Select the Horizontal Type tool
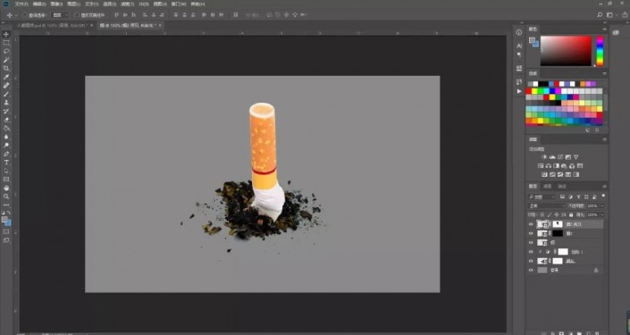Viewport: 630px width, 335px height. coord(6,163)
